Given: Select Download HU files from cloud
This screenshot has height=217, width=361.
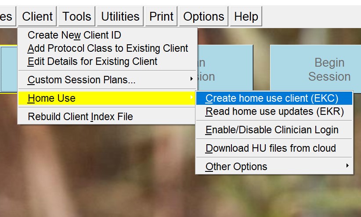Looking at the screenshot, I should [274, 148].
